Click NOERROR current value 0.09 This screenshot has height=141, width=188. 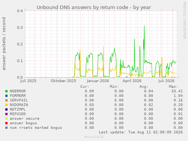click(x=89, y=91)
